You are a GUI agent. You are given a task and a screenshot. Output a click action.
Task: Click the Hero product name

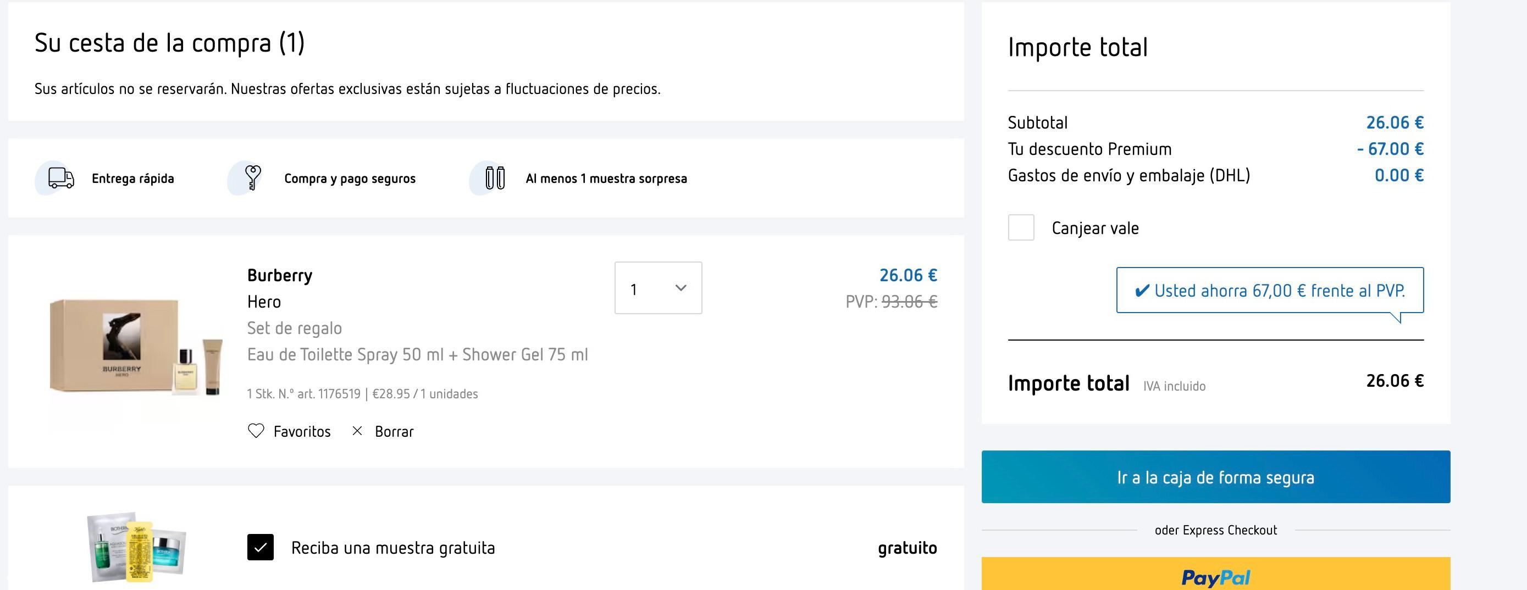(264, 302)
